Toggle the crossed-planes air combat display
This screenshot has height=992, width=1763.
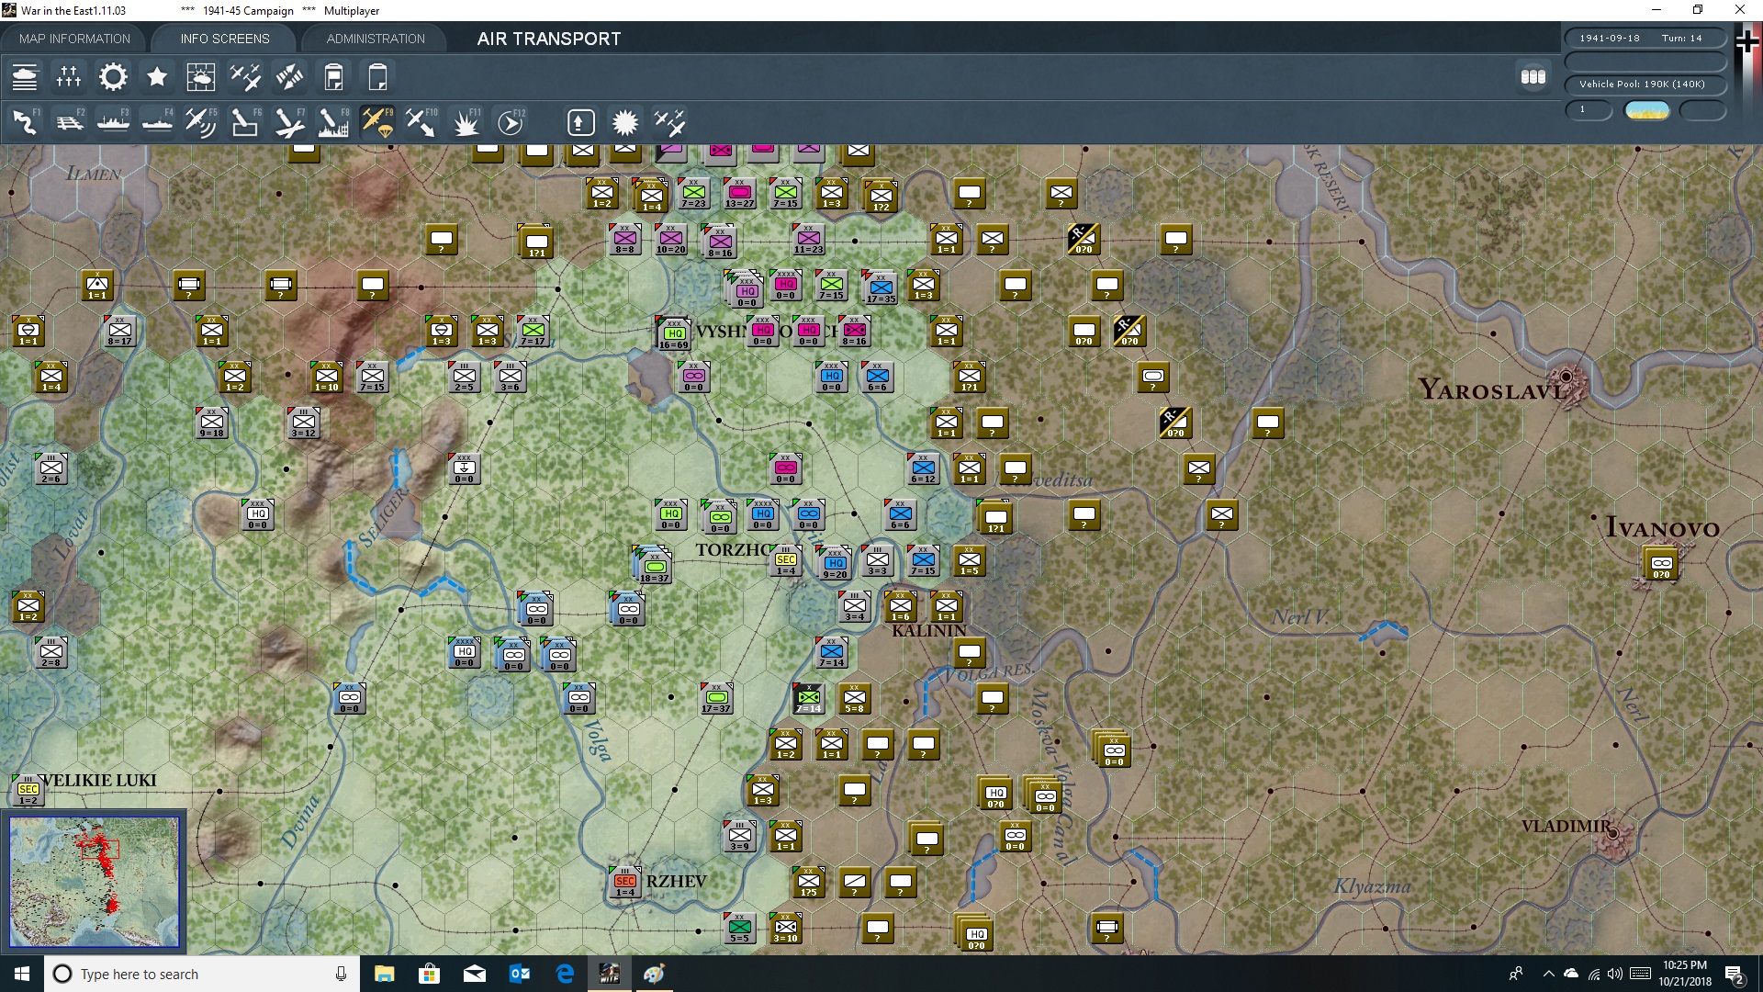(669, 122)
